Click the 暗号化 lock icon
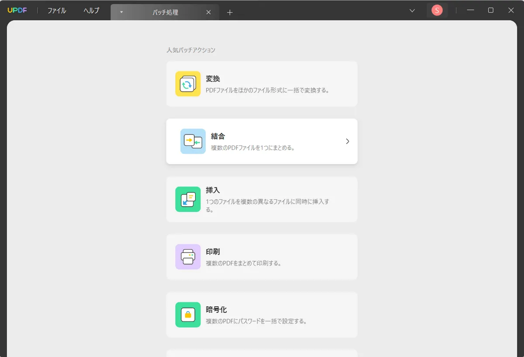The height and width of the screenshot is (357, 524). click(x=188, y=315)
